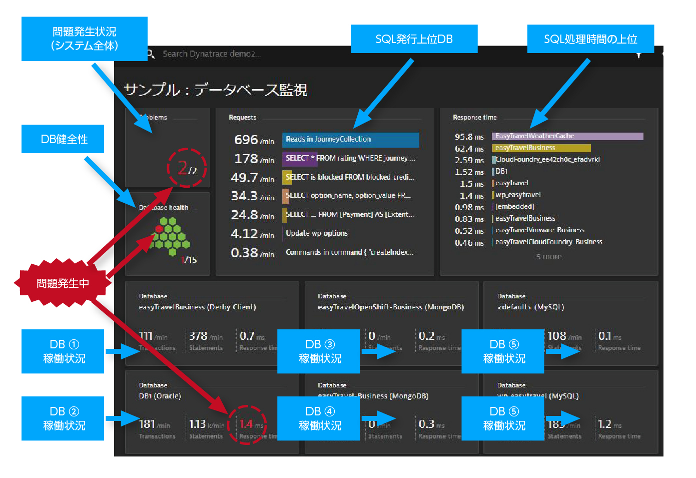Select the wp_easytravel entry at 1.4 ms
Viewport: 696px width, 478px height.
click(516, 195)
